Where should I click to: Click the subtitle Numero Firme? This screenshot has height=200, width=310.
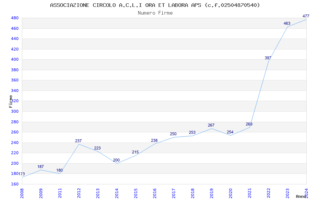pos(155,13)
